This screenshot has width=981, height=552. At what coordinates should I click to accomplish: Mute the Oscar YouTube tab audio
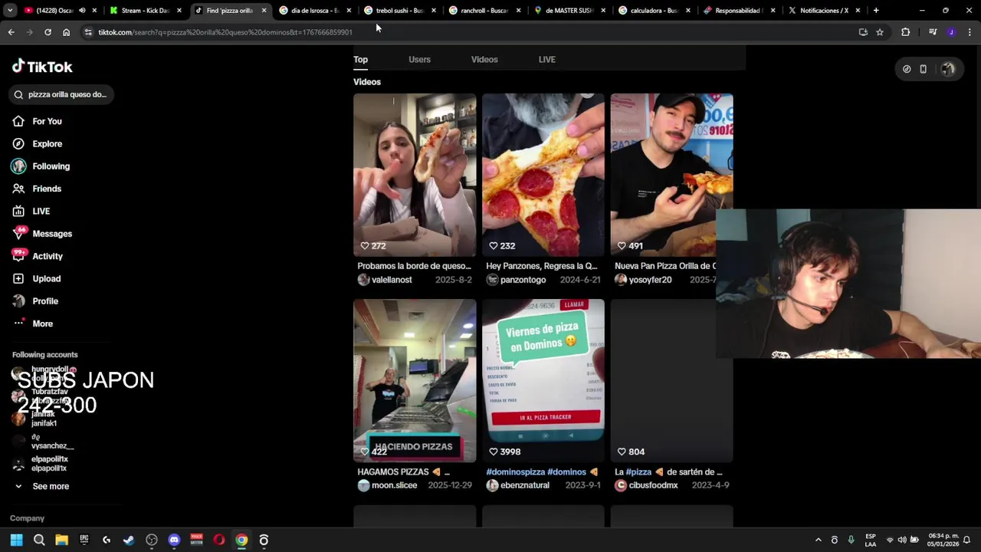pyautogui.click(x=82, y=11)
